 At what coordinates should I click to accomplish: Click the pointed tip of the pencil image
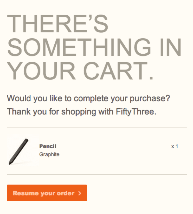[x=10, y=163]
